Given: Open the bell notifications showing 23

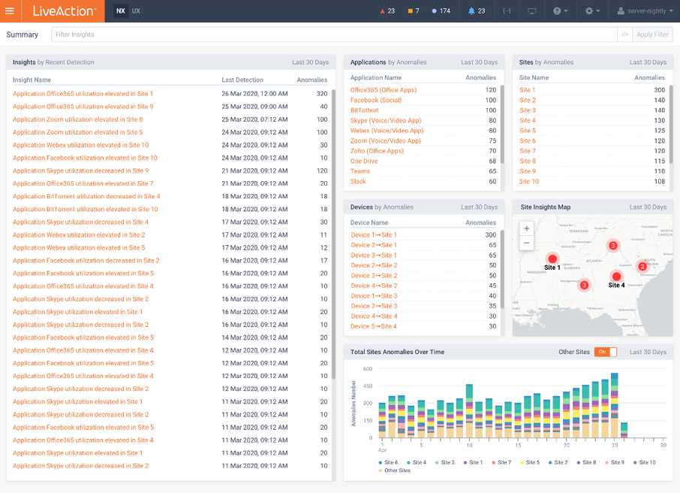Looking at the screenshot, I should (x=477, y=11).
